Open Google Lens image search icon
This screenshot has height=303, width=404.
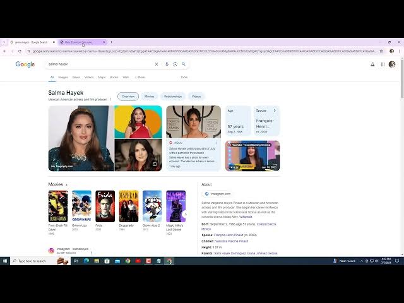(175, 64)
